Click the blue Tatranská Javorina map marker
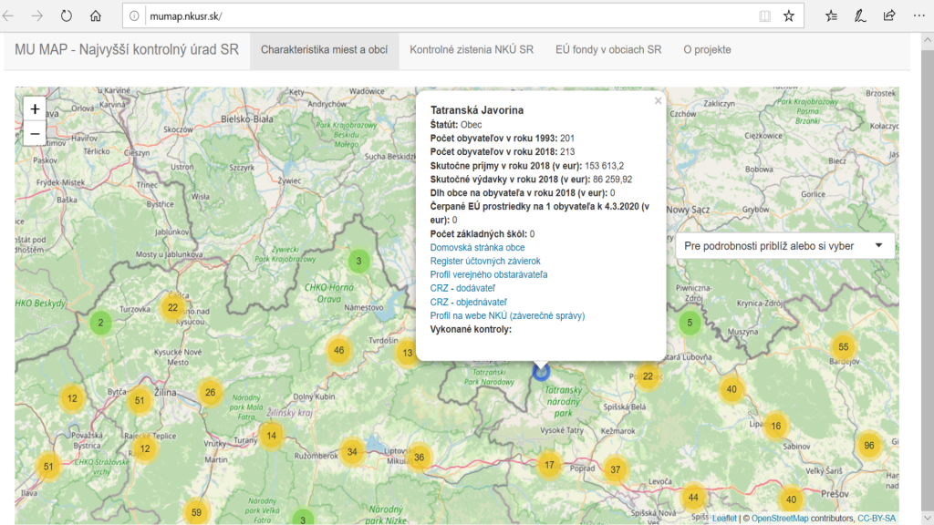The image size is (934, 525). pyautogui.click(x=541, y=372)
